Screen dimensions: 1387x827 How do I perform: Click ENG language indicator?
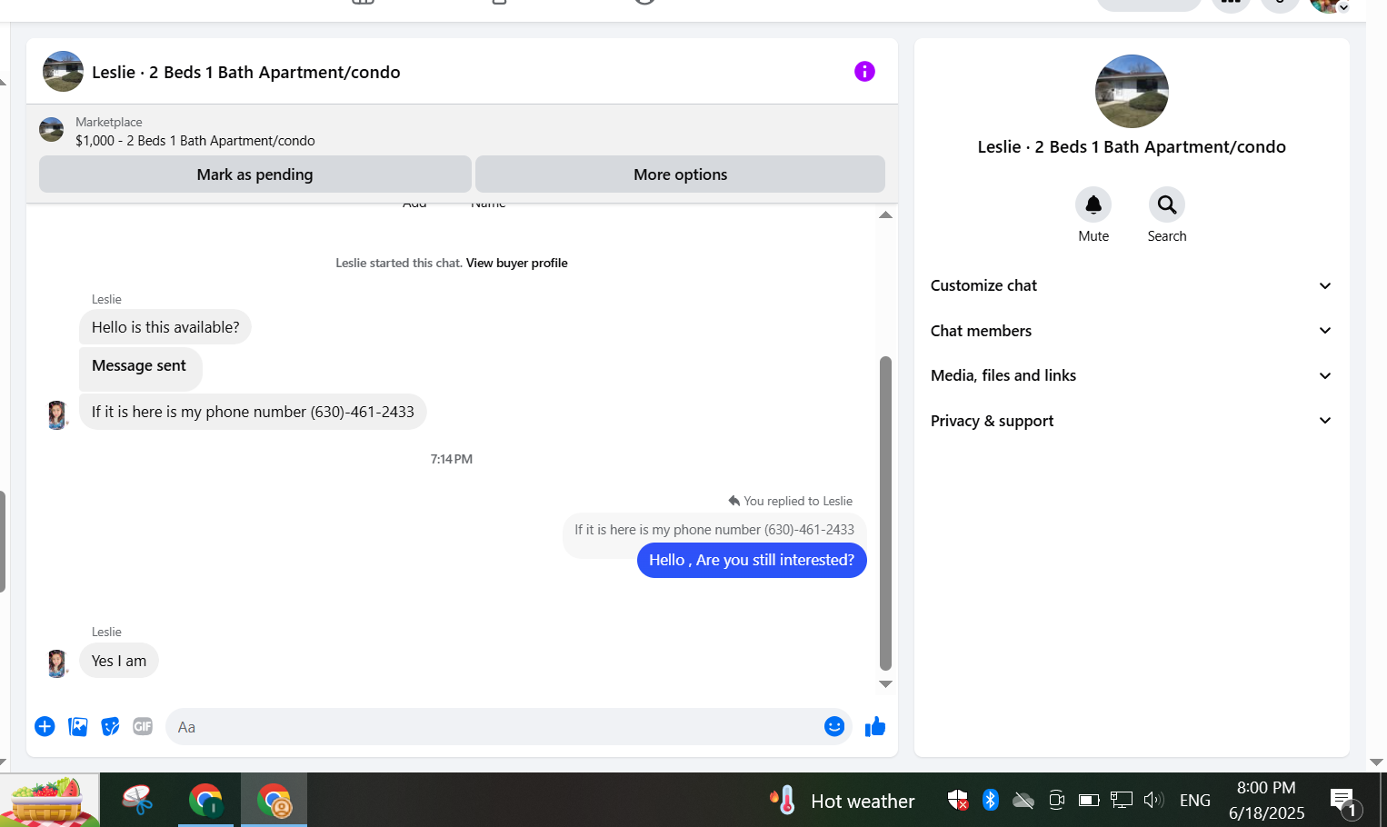pyautogui.click(x=1195, y=801)
